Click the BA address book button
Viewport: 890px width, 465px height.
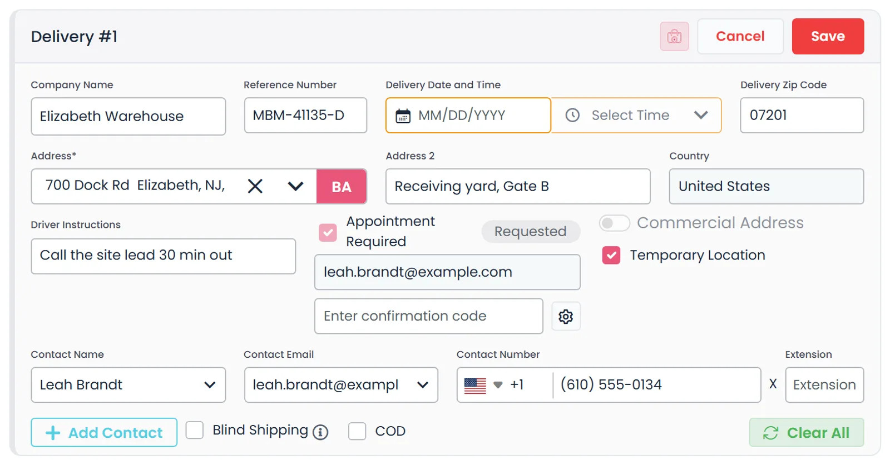point(342,187)
